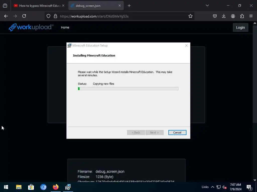Open the tracking protection shield icon
This screenshot has width=257, height=192.
tap(48, 16)
